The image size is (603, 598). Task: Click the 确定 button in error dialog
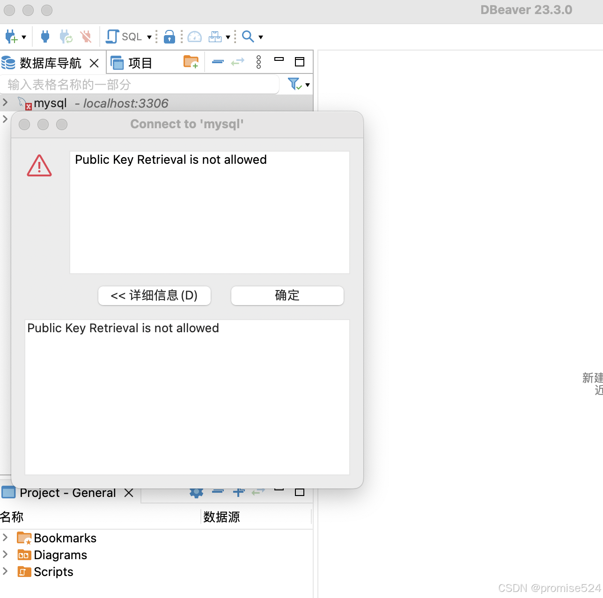point(287,296)
